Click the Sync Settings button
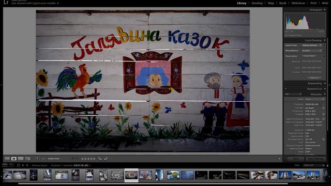Image resolution: width=331 pixels, height=186 pixels. click(x=315, y=159)
